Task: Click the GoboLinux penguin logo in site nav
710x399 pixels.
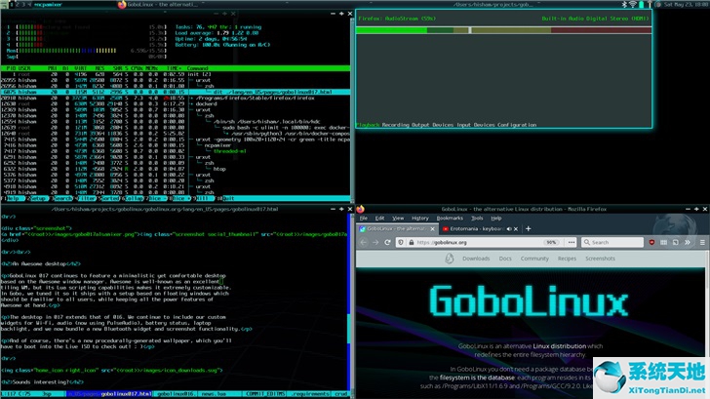Action: coord(450,259)
